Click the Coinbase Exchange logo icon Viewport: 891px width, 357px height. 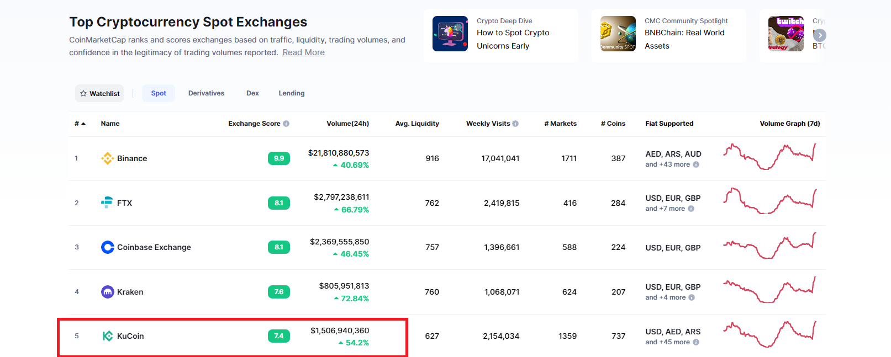tap(108, 247)
